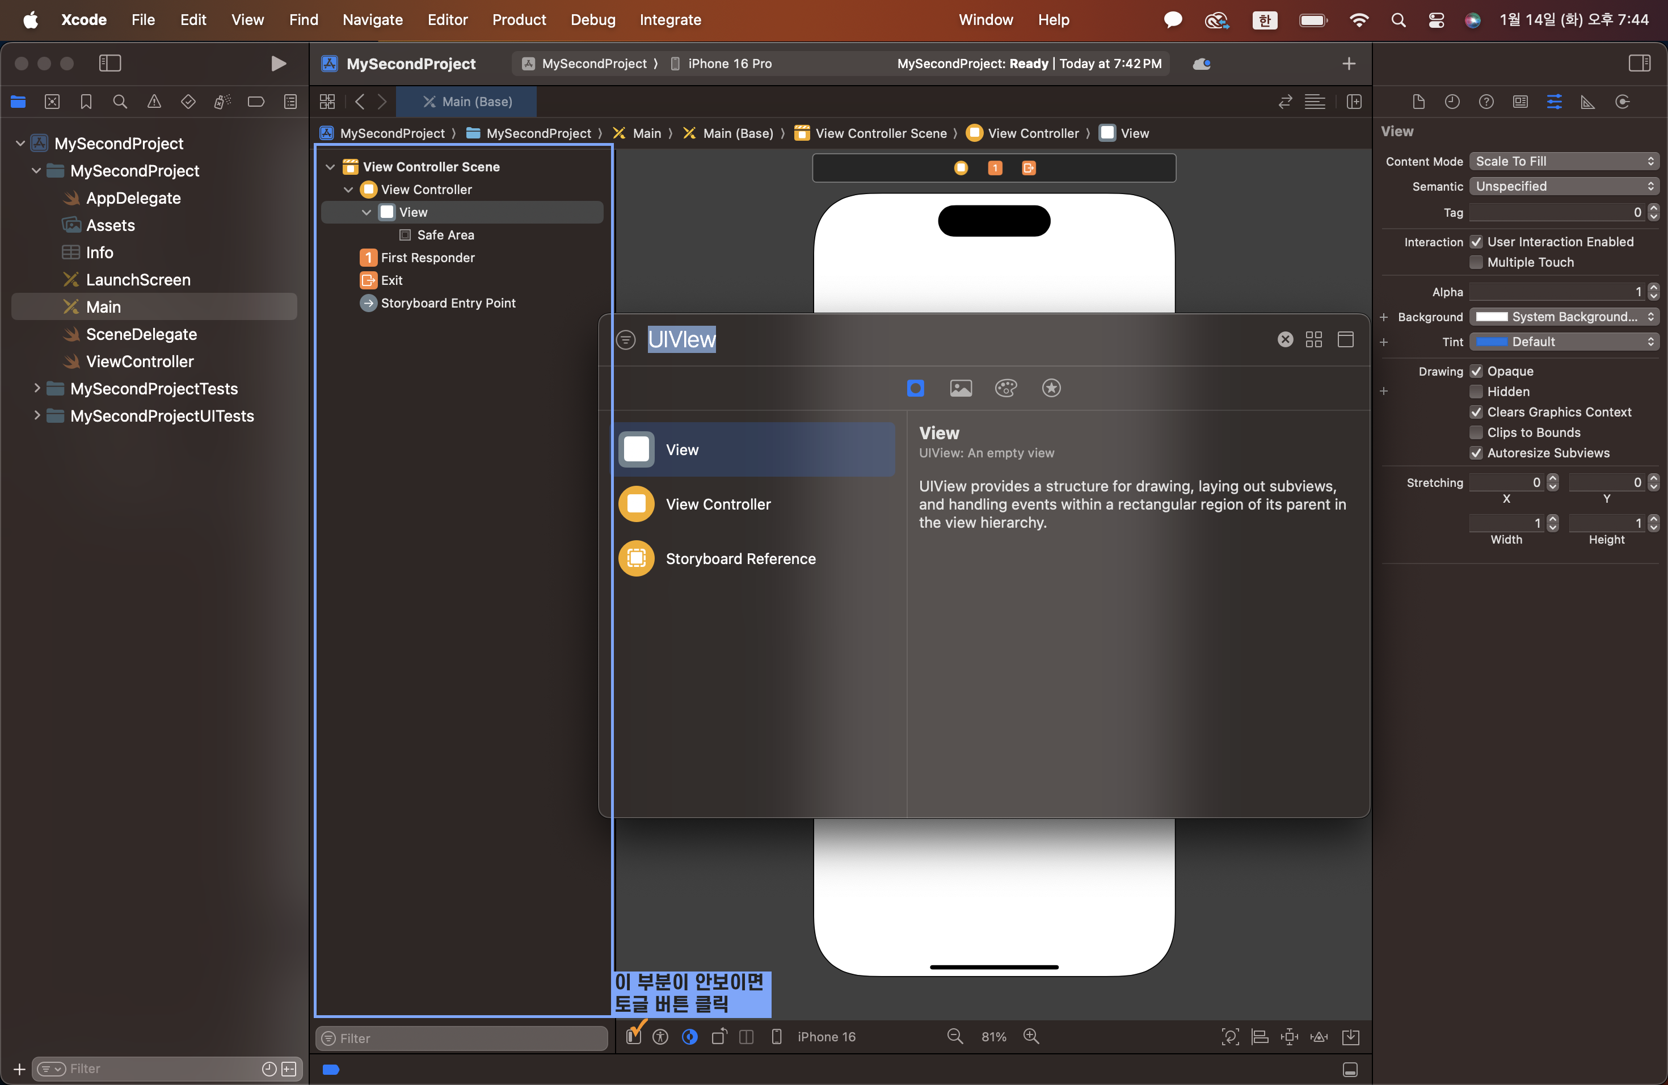The image size is (1668, 1085).
Task: Toggle appearance in canvas bottom bar
Action: click(x=690, y=1037)
